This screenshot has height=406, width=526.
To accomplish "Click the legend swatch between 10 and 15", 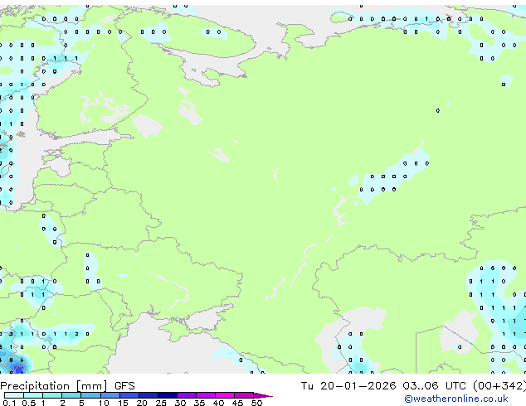I will [110, 395].
